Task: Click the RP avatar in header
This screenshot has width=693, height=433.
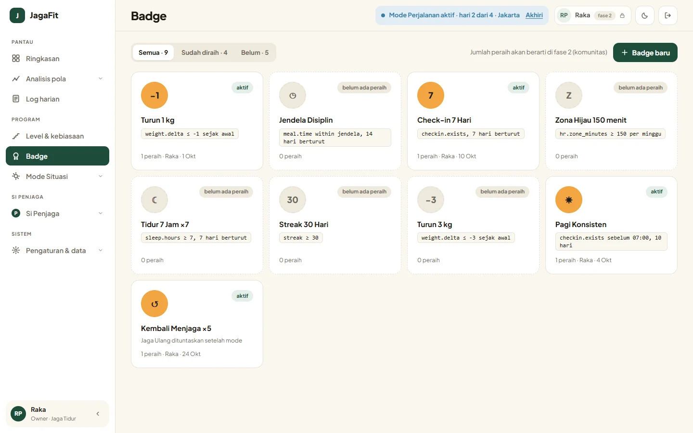Action: click(564, 15)
